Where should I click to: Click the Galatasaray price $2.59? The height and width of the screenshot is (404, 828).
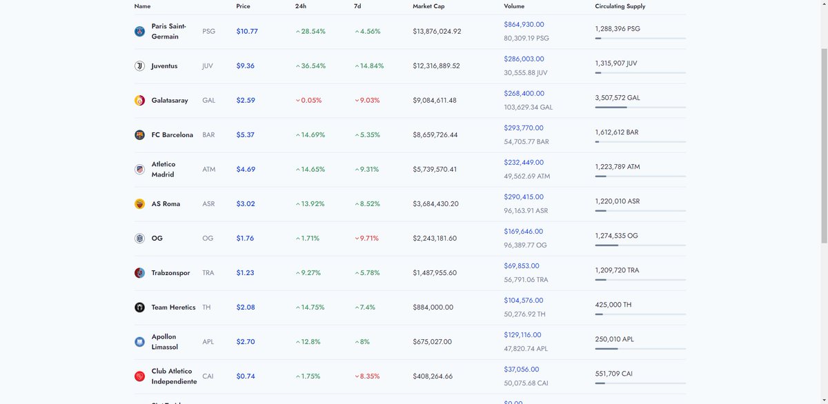246,101
